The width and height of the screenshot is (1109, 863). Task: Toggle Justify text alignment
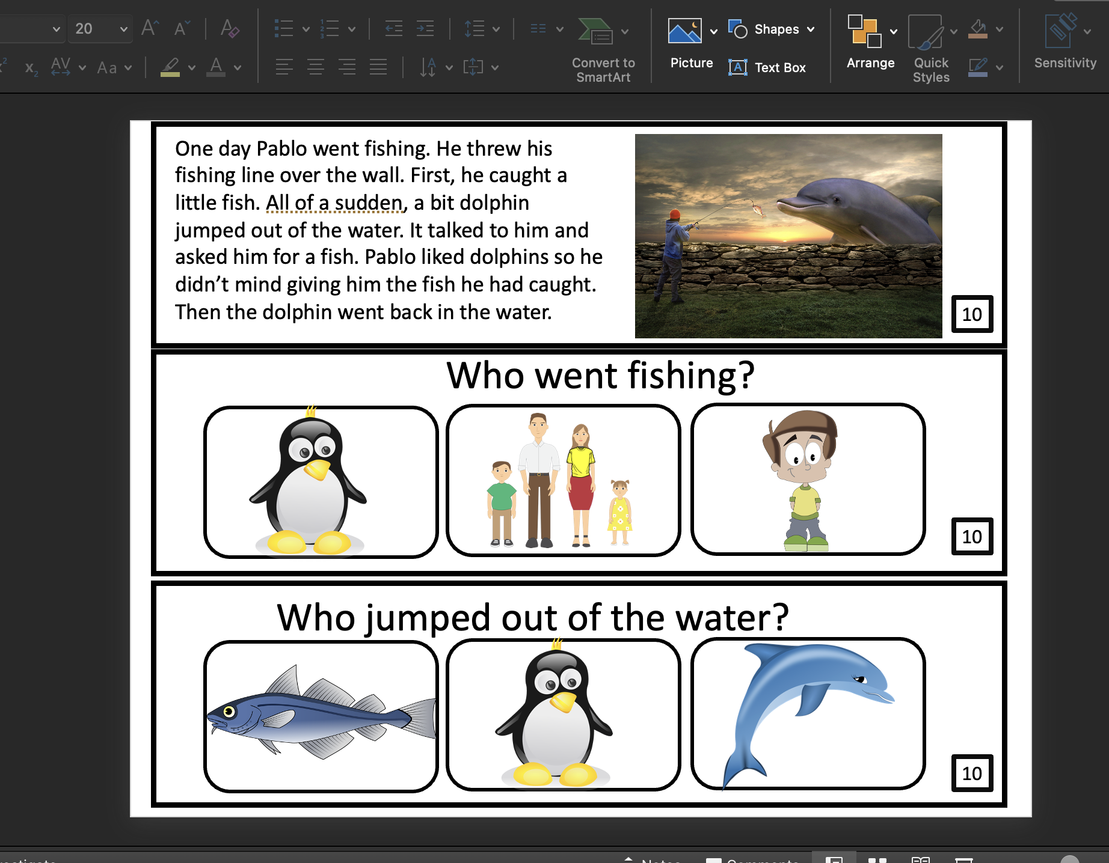(379, 67)
